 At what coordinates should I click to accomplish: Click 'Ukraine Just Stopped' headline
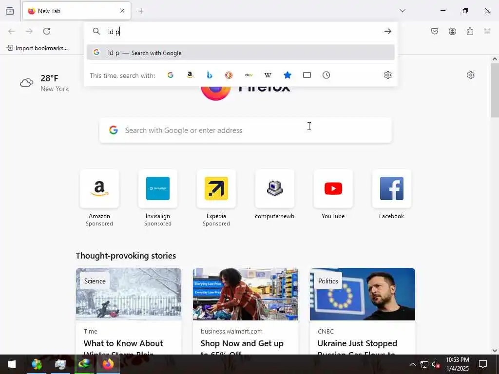pos(357,343)
